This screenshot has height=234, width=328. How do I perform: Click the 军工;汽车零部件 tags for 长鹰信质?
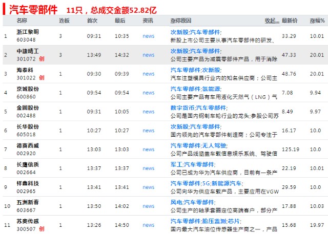(193, 165)
